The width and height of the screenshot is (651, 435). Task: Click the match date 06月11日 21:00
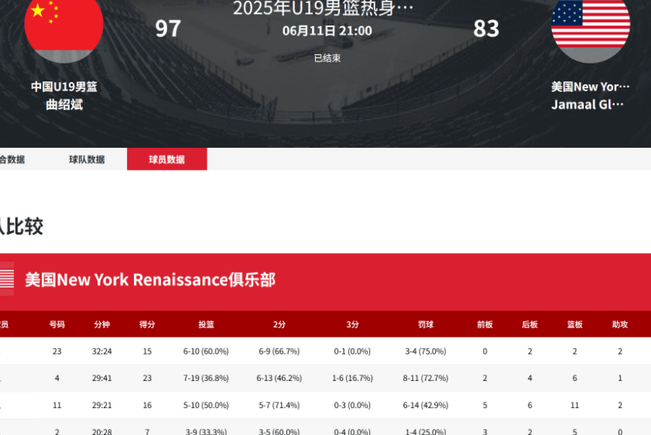327,31
